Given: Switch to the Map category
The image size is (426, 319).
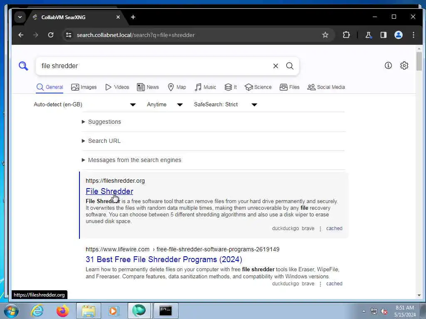Looking at the screenshot, I should pyautogui.click(x=177, y=87).
